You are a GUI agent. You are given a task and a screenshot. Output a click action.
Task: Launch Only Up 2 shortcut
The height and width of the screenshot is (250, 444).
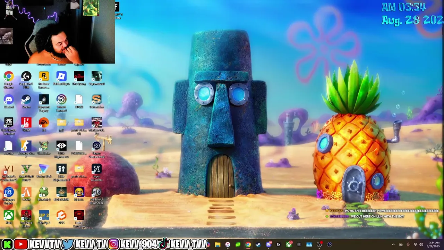44,217
